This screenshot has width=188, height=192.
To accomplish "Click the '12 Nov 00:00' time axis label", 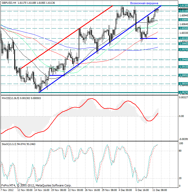I will [x=25, y=190].
